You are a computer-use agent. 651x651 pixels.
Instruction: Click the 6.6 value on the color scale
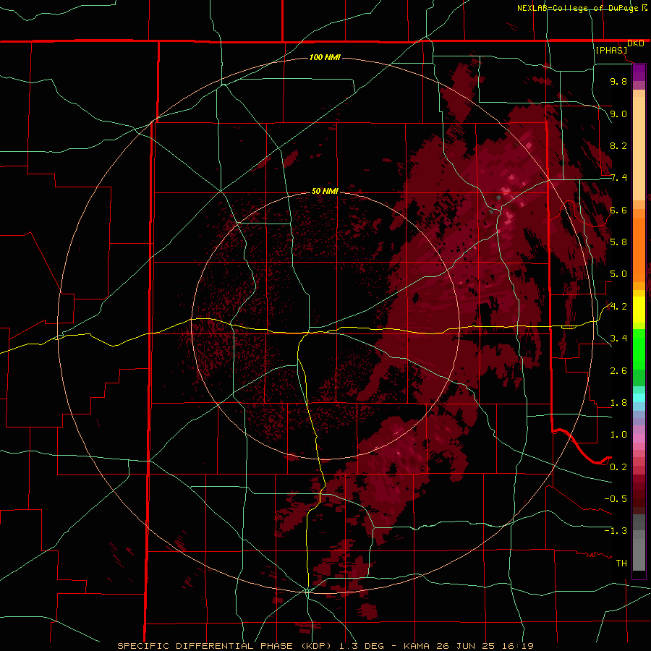[618, 210]
